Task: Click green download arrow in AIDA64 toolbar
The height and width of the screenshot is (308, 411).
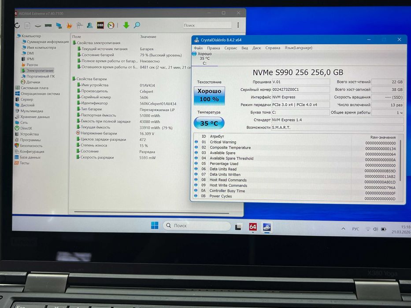Action: point(126,25)
